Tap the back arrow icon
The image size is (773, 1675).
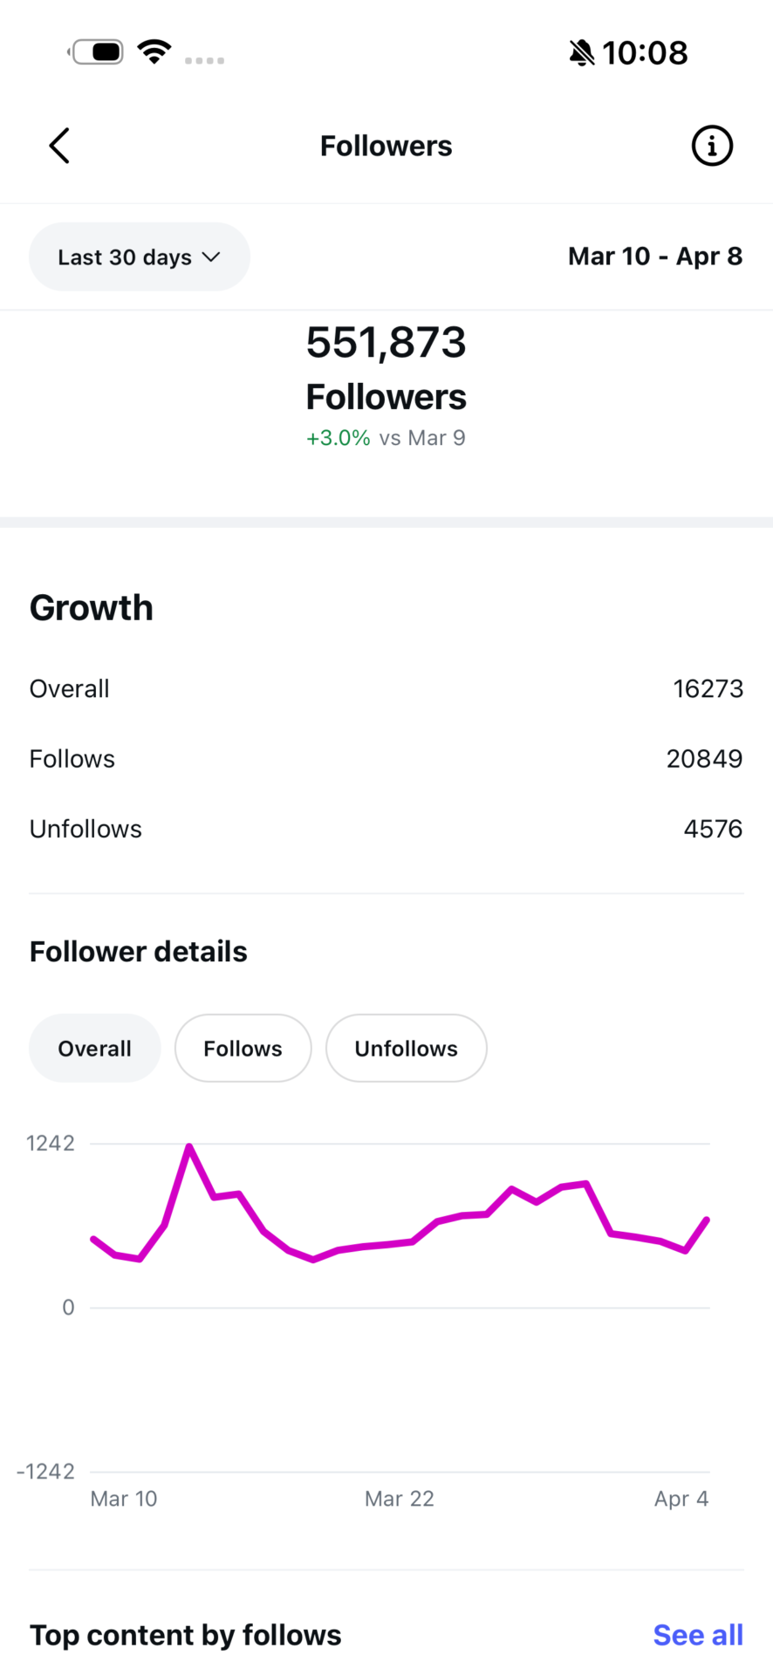(x=59, y=146)
